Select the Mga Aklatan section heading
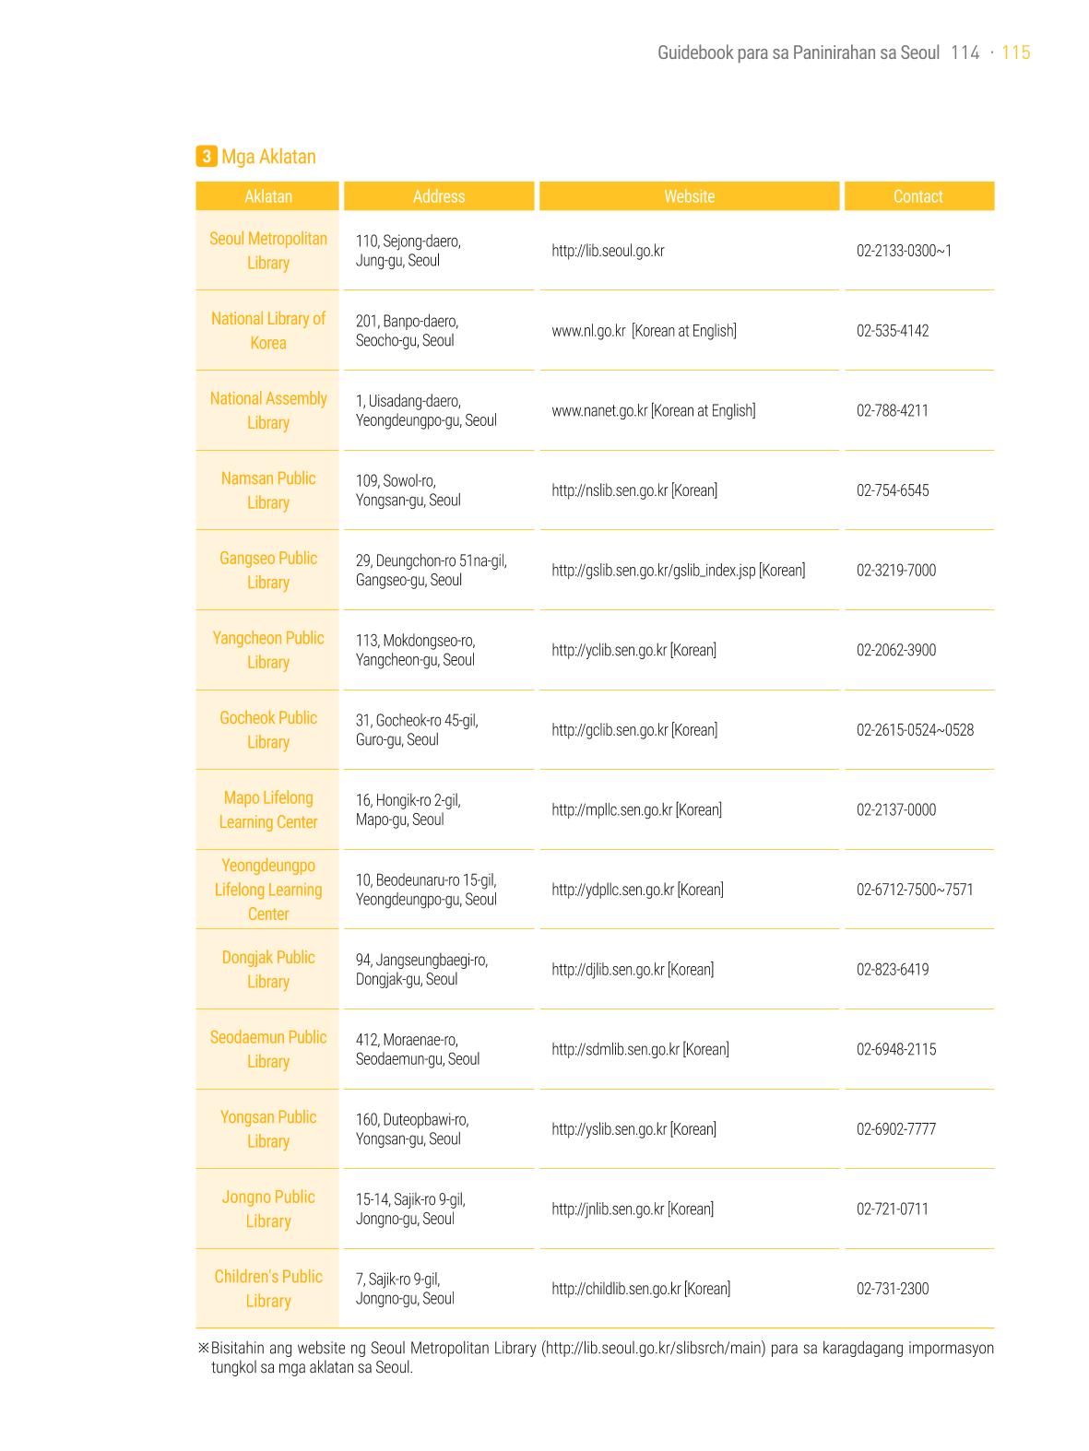 pyautogui.click(x=268, y=157)
